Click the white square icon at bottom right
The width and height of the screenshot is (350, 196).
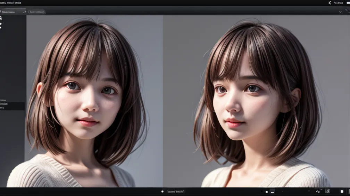coord(342,192)
